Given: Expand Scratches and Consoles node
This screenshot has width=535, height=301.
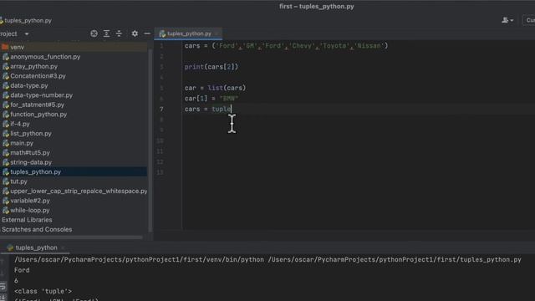Looking at the screenshot, I should [37, 229].
